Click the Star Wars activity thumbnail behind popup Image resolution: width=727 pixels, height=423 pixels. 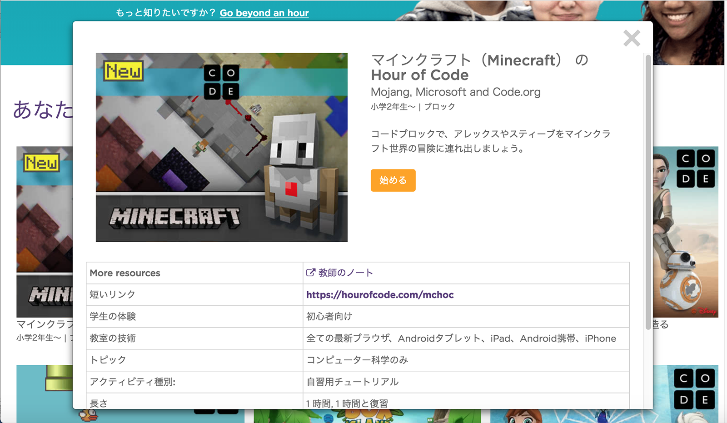(686, 232)
